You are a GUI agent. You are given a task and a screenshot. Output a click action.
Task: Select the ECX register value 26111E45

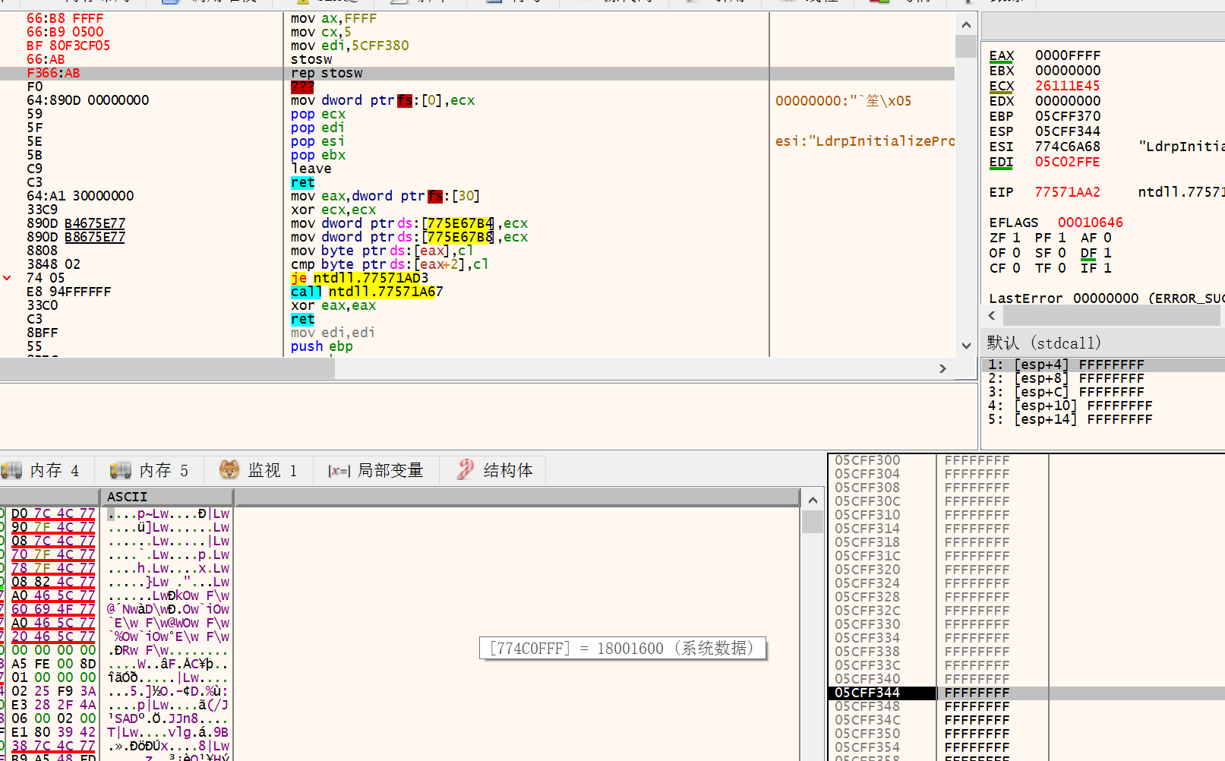click(1068, 86)
